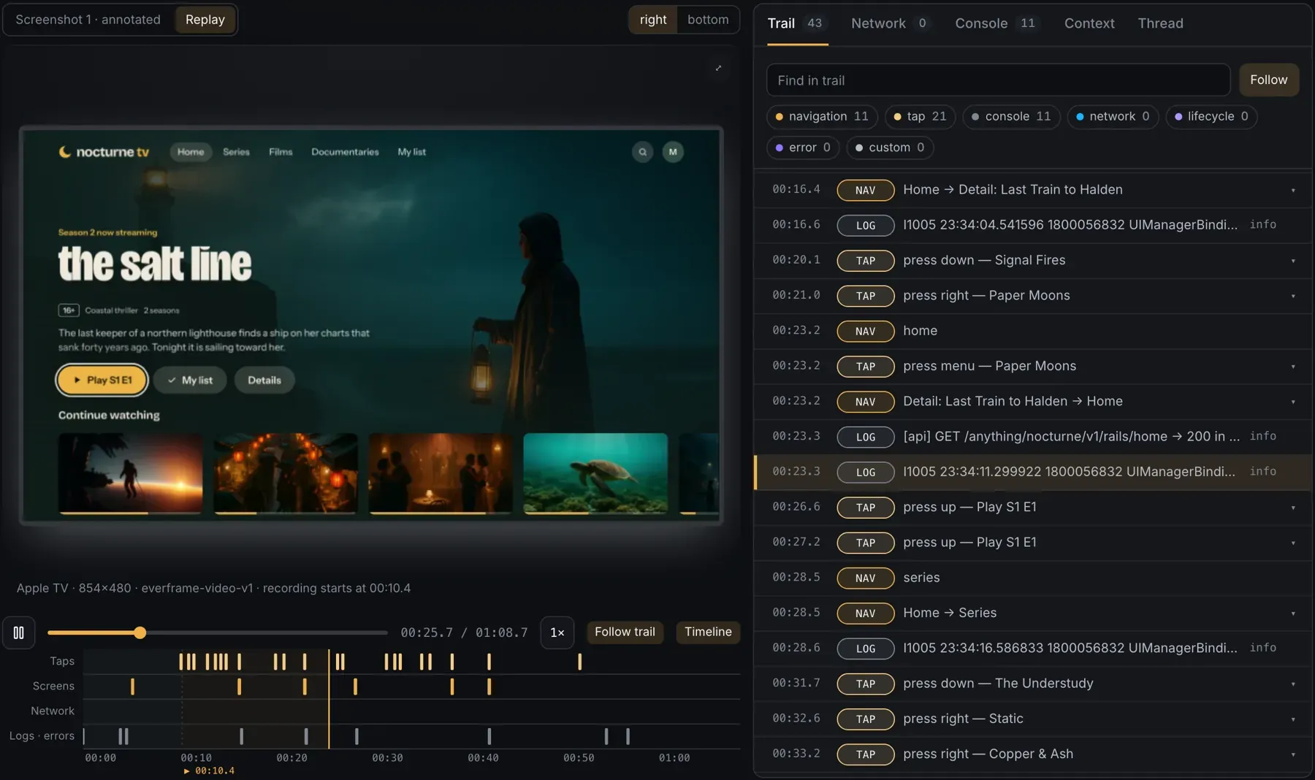Select the astronaut sunset thumbnail

click(130, 473)
